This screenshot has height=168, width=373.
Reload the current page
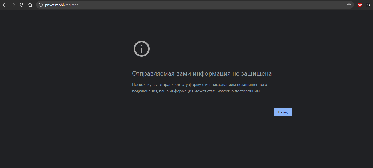pos(22,5)
